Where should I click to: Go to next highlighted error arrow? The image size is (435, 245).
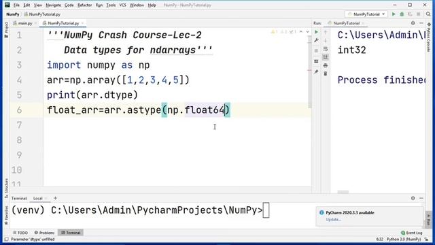[x=307, y=32]
